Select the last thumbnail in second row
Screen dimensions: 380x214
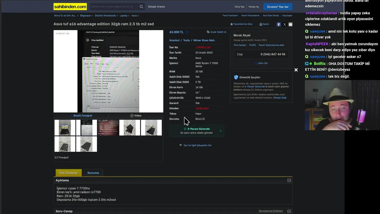tap(86, 144)
